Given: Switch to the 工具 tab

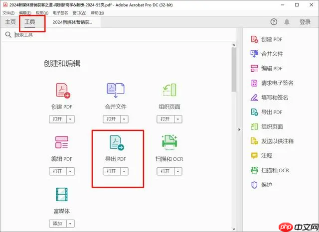Looking at the screenshot, I should [x=30, y=22].
